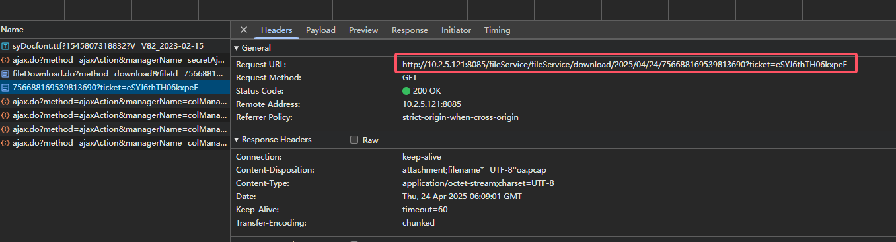Click the font file icon beside syDocfont.ttf

click(x=5, y=46)
